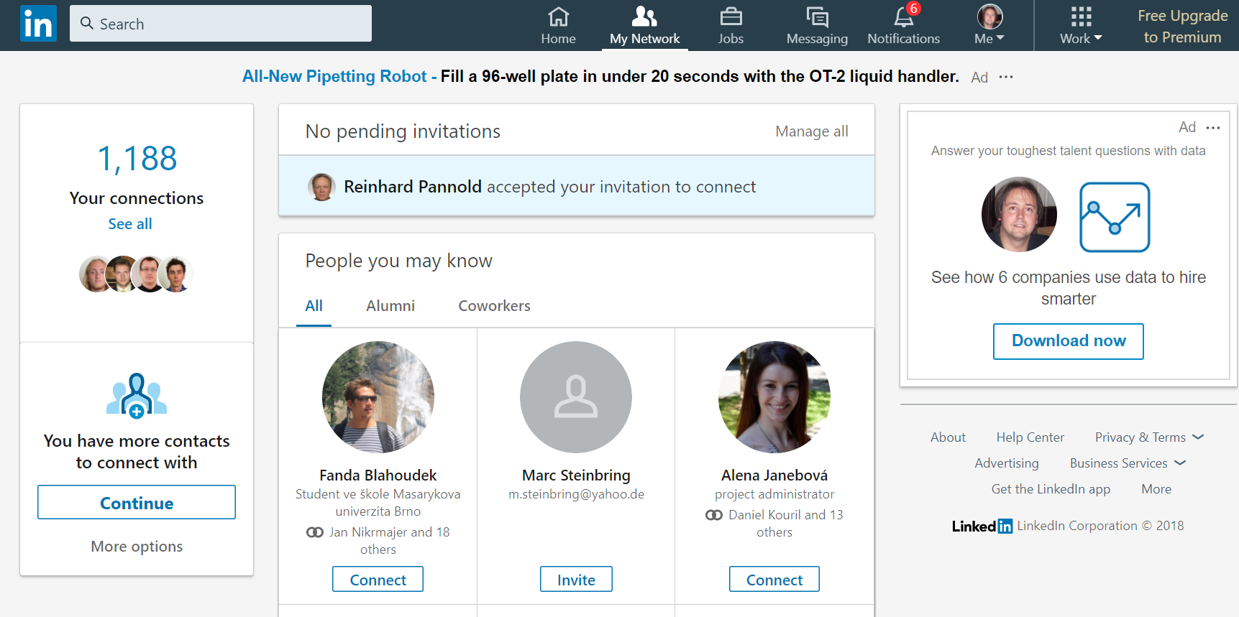Open the Home feed icon

558,17
